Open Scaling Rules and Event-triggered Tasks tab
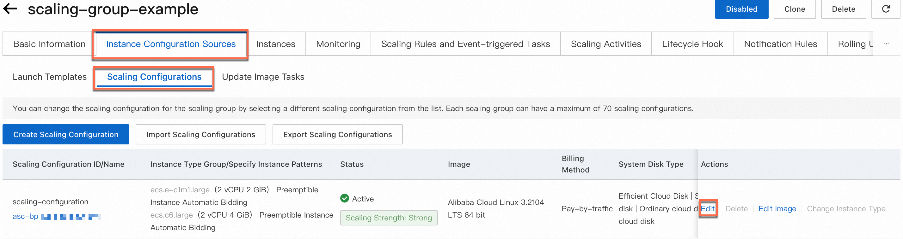903x239 pixels. tap(465, 44)
